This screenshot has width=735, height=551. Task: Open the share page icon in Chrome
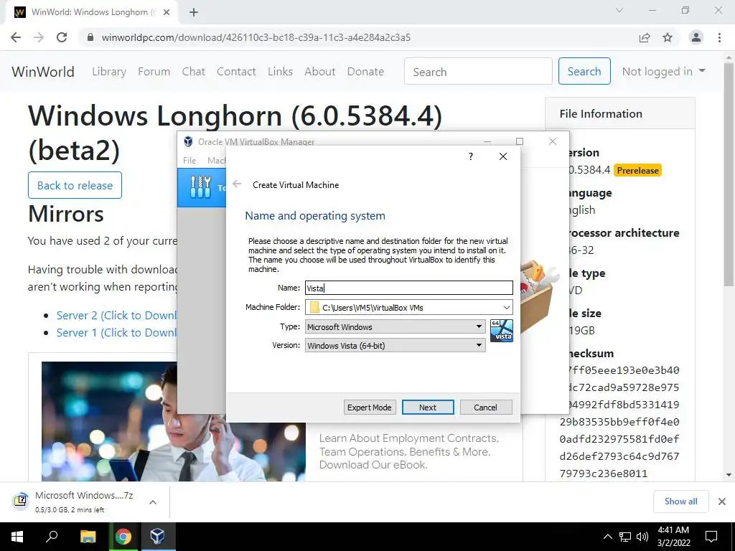pyautogui.click(x=645, y=37)
